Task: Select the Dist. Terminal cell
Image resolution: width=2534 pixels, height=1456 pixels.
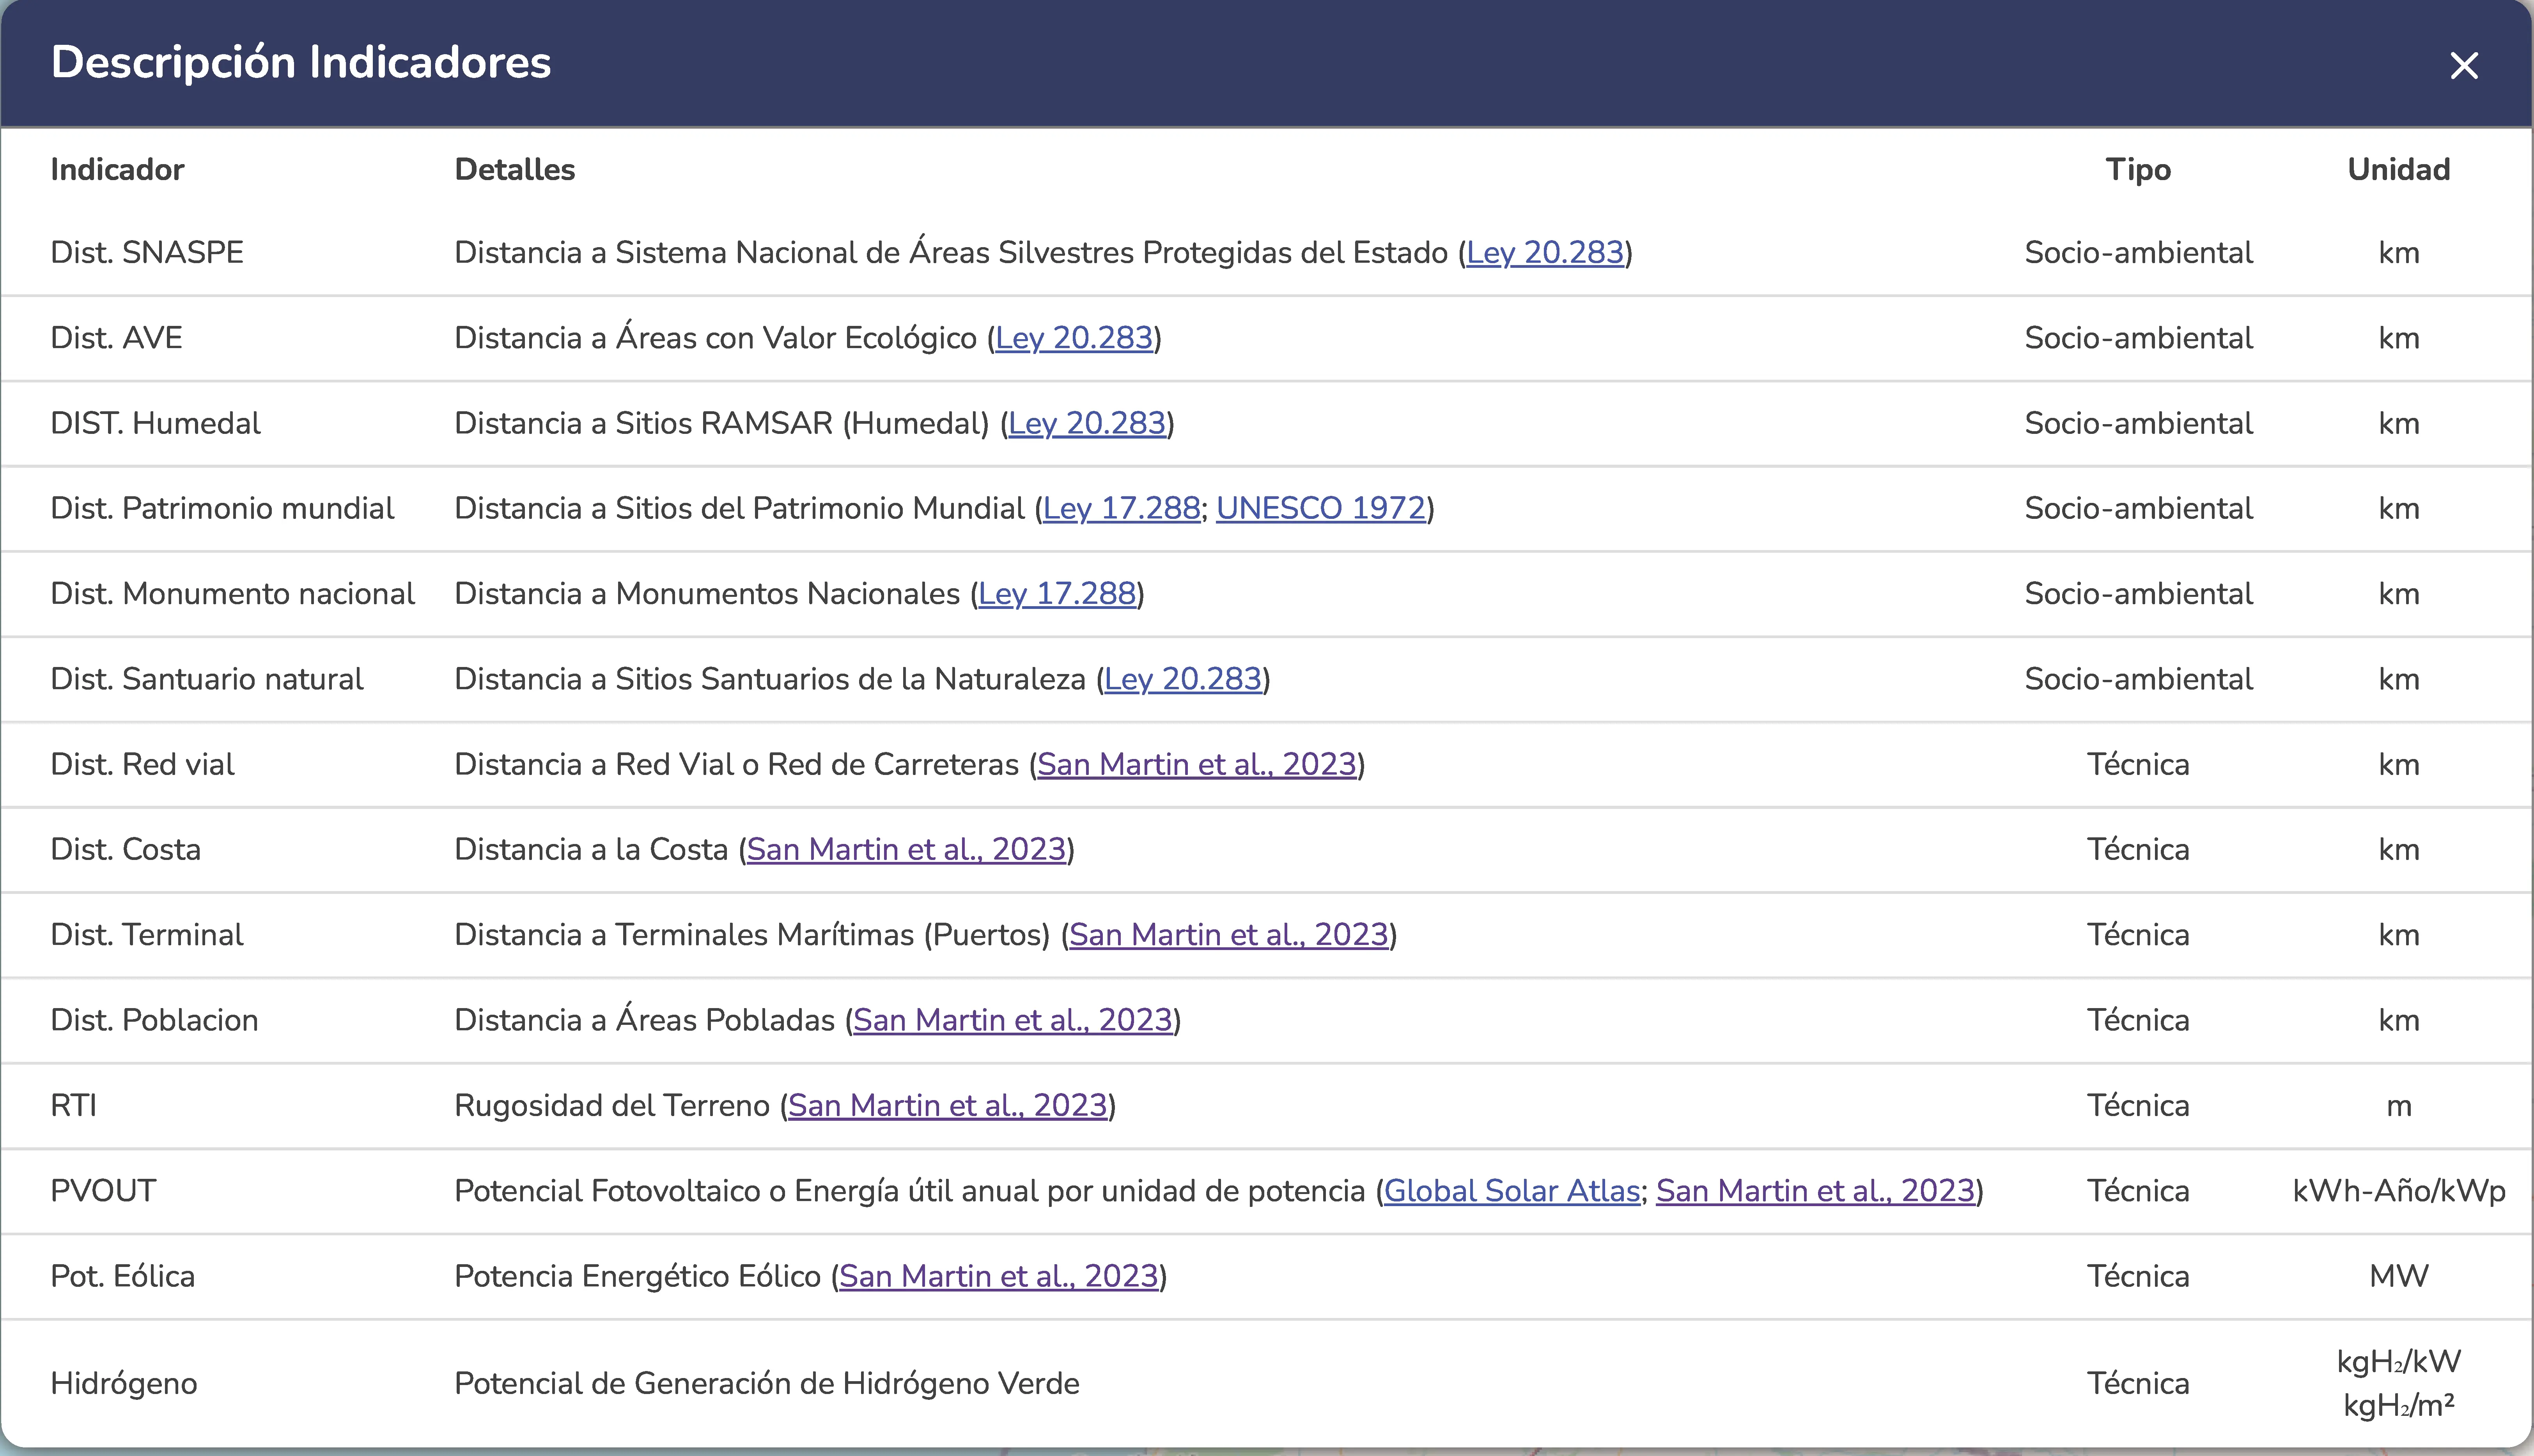Action: [x=147, y=935]
